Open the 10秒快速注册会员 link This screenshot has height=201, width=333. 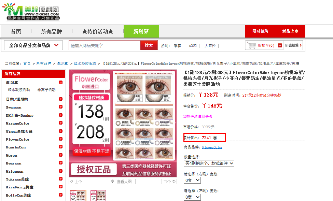coord(197,116)
